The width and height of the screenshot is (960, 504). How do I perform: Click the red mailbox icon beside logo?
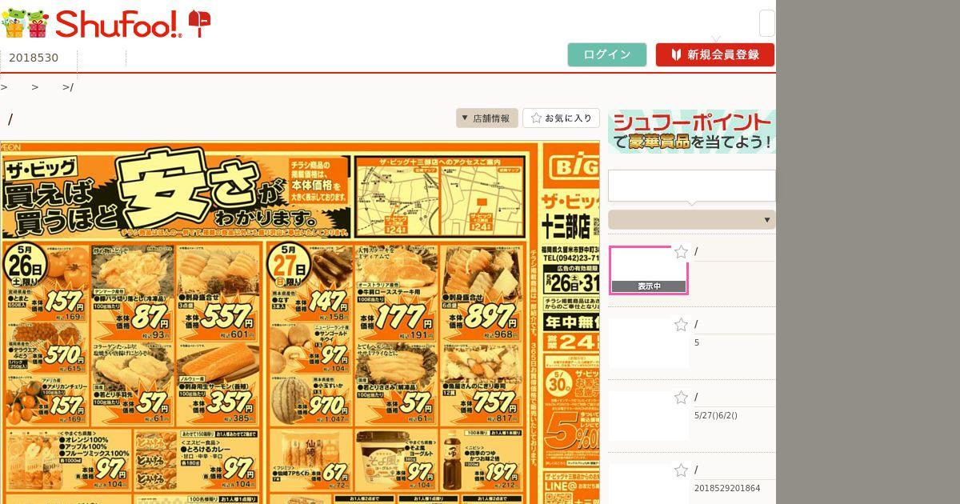pyautogui.click(x=199, y=24)
